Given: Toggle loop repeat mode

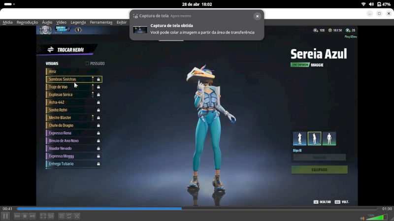Looking at the screenshot, I should (69, 216).
